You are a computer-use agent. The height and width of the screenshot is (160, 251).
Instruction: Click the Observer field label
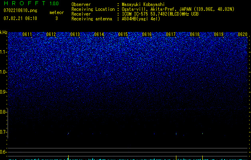81,4
